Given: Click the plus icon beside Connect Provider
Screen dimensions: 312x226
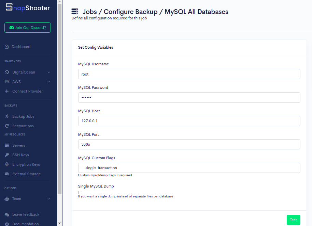Looking at the screenshot, I should (x=7, y=91).
